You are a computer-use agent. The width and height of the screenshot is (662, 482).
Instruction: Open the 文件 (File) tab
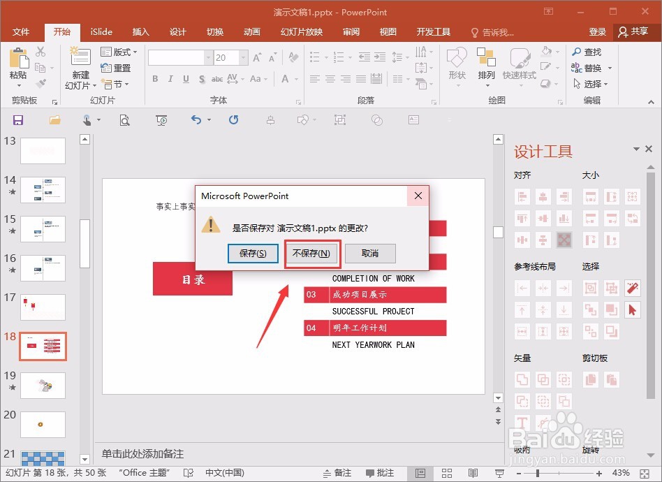21,32
